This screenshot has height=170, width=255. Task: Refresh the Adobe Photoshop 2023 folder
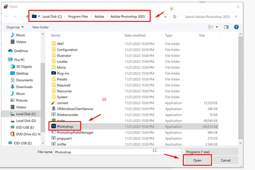point(175,17)
